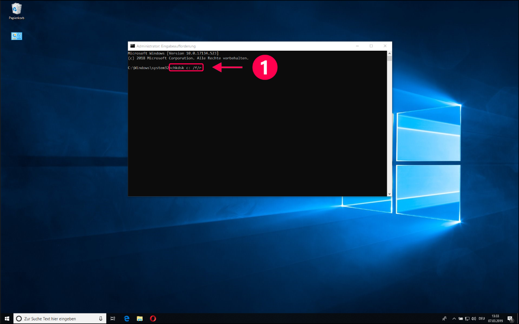The height and width of the screenshot is (324, 519).
Task: Maximize the Eingabeaufforderung window
Action: [x=371, y=46]
